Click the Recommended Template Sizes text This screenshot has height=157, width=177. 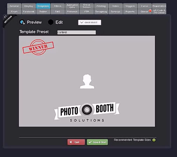point(132,140)
